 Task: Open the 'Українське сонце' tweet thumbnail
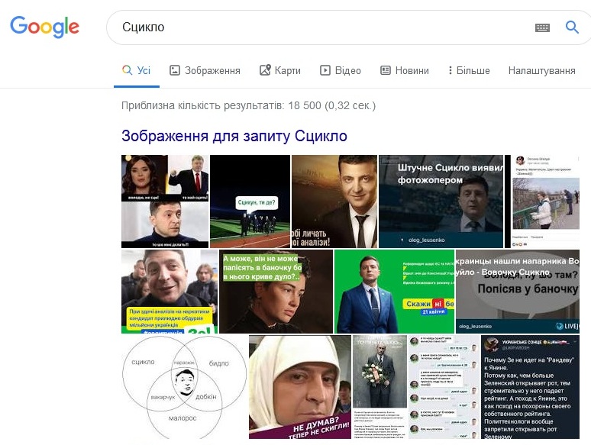(x=530, y=386)
